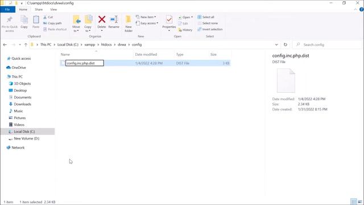Screen dimensions: 364x205
Task: Click the config.inc.php.dist file icon
Action: pyautogui.click(x=63, y=63)
